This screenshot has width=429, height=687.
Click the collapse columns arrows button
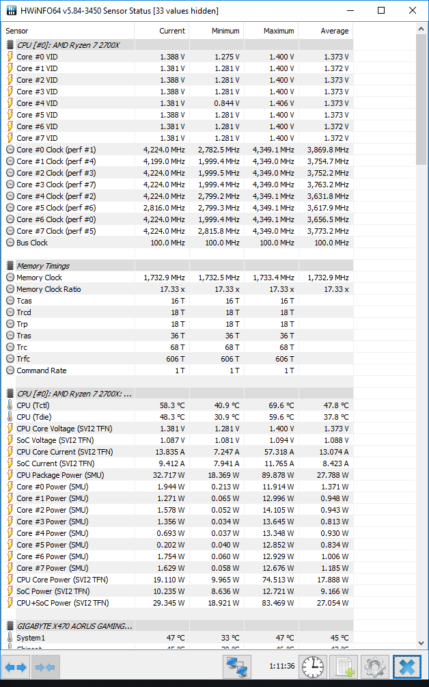pyautogui.click(x=45, y=666)
